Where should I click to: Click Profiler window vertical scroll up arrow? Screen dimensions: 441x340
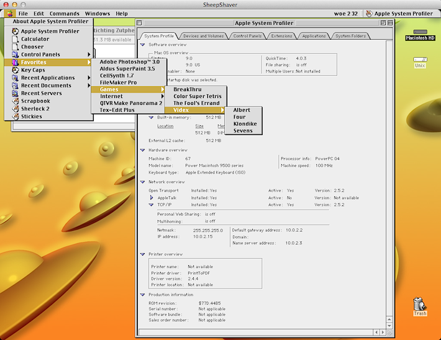click(389, 320)
